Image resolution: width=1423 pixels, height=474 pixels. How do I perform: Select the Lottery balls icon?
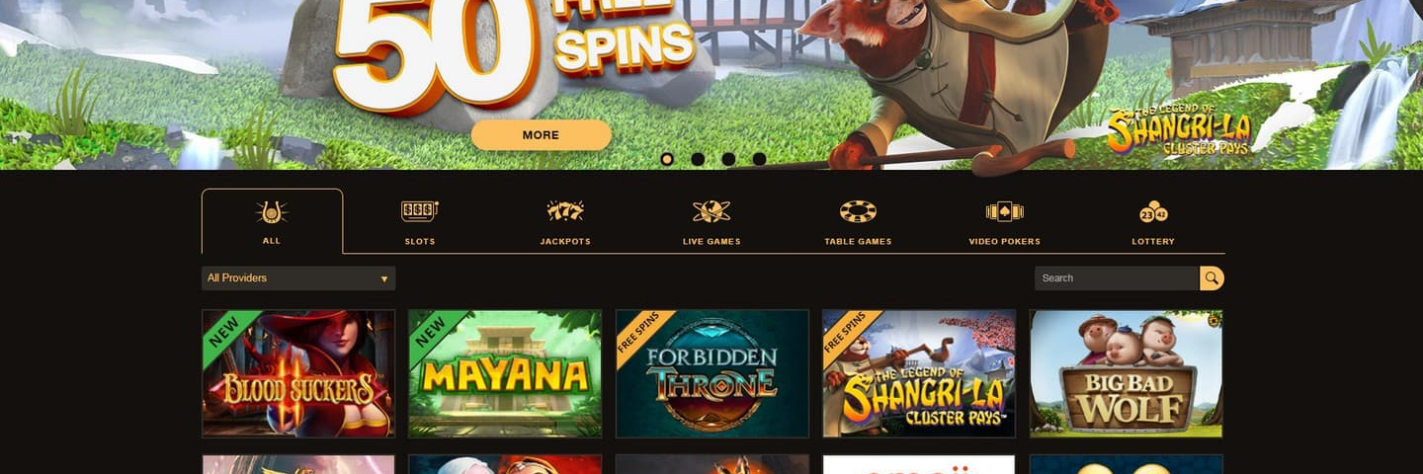pyautogui.click(x=1153, y=211)
